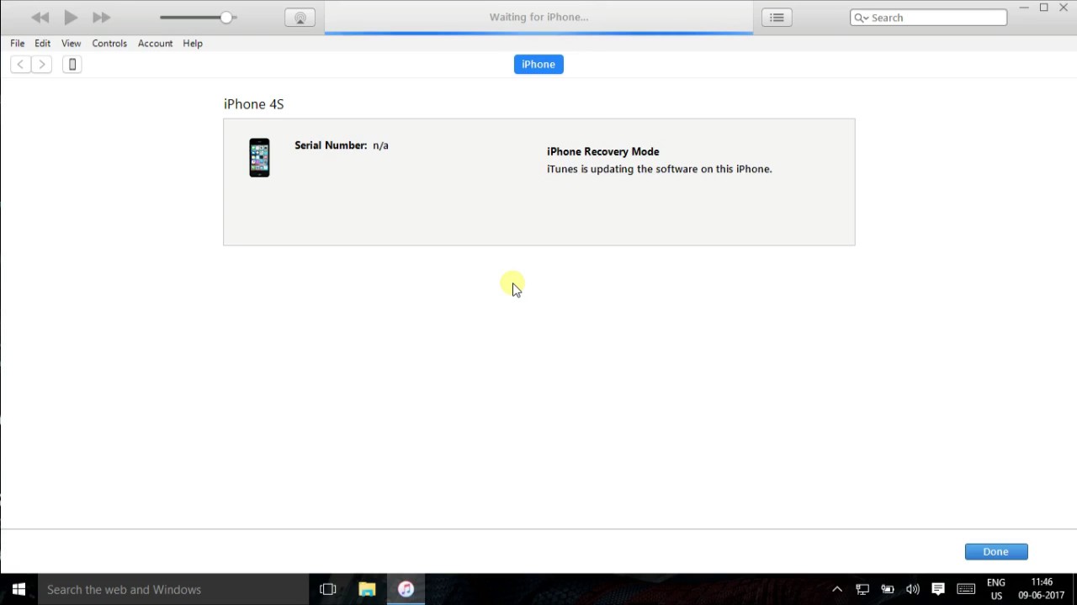Click the iTunes taskbar icon

click(406, 590)
